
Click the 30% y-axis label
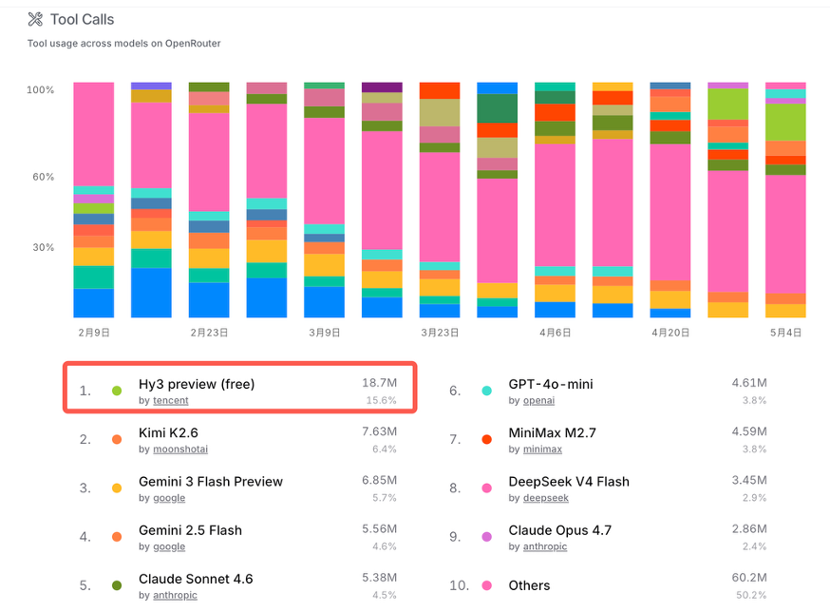point(44,247)
